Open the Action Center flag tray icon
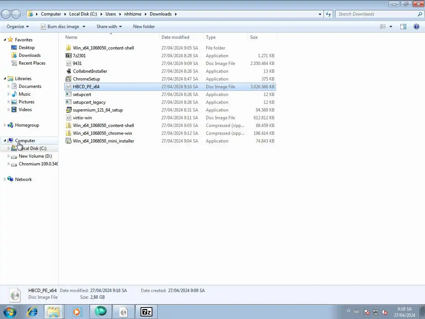 366,312
